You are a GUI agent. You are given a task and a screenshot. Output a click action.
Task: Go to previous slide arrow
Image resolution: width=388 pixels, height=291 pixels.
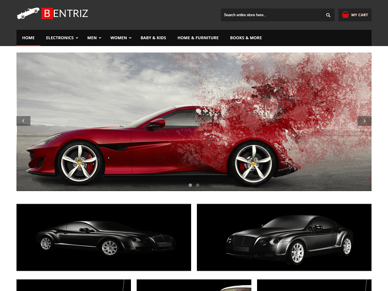(23, 121)
